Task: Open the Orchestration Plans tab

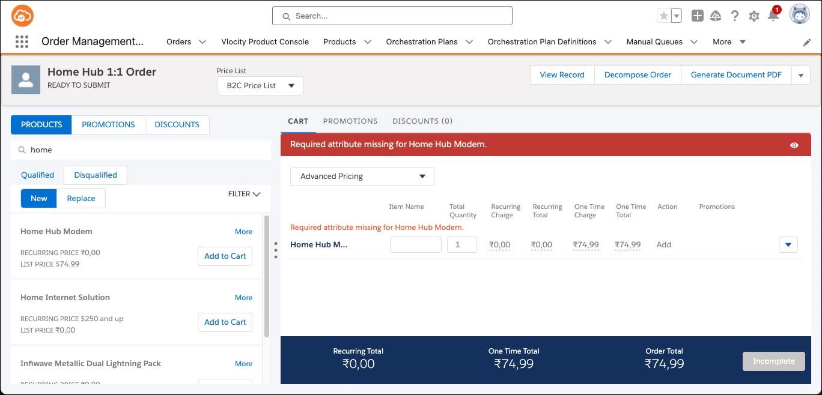Action: (422, 42)
